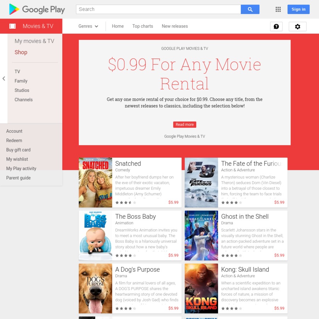Go to the Home tab

118,26
